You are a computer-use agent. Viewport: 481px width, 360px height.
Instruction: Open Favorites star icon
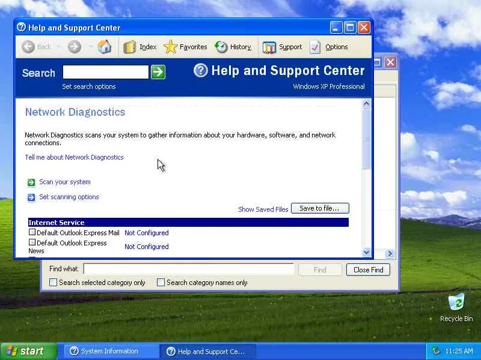pos(171,47)
